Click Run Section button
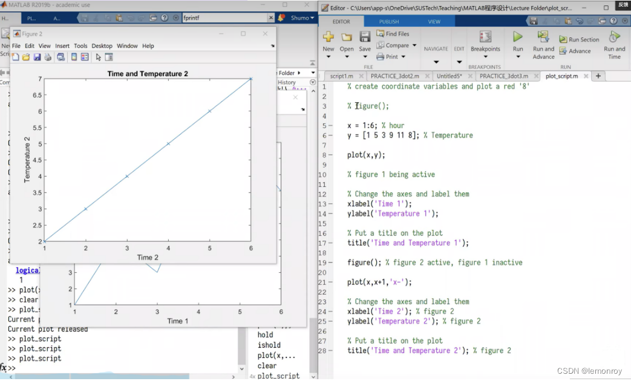The height and width of the screenshot is (381, 631). pyautogui.click(x=579, y=39)
